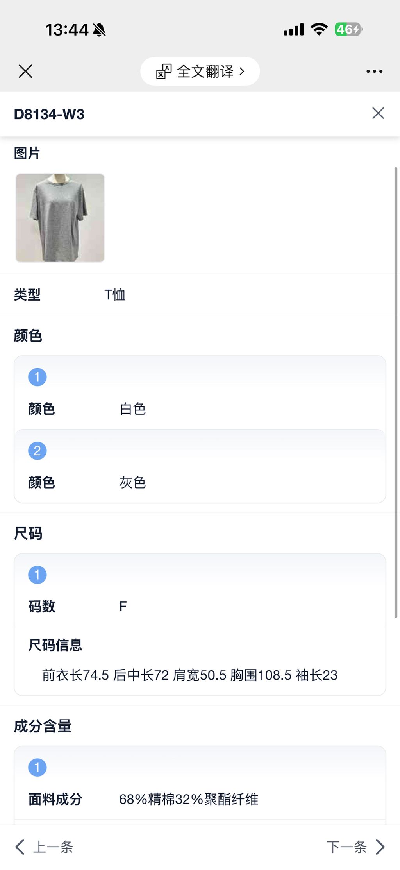
Task: Select the first color entry 白色
Action: click(132, 409)
